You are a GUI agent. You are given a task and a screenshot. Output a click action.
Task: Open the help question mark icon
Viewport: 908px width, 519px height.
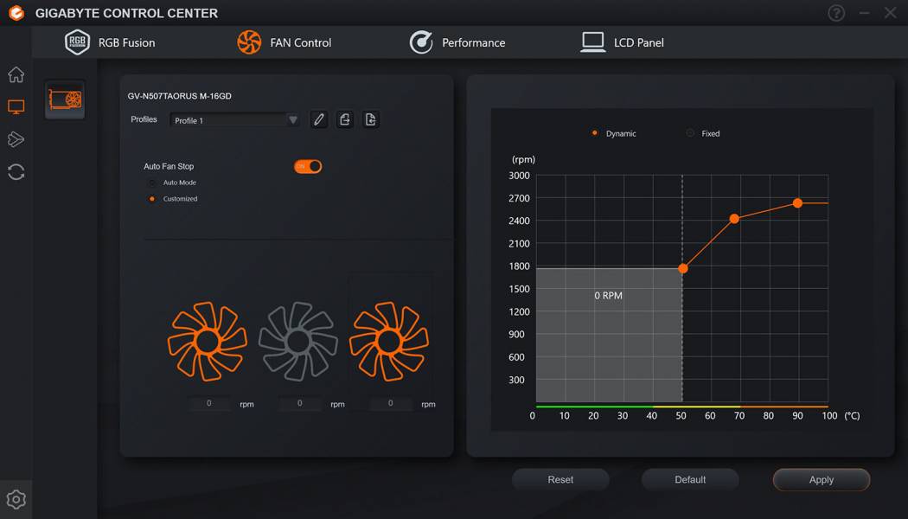coord(835,13)
